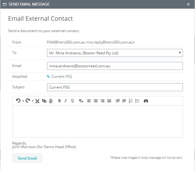Click the paperclip attachment icon

[48, 77]
